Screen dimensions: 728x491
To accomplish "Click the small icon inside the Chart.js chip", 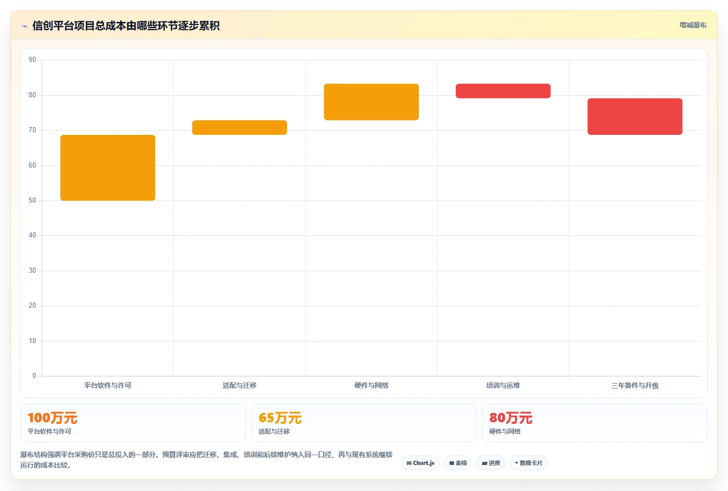I will tap(409, 463).
